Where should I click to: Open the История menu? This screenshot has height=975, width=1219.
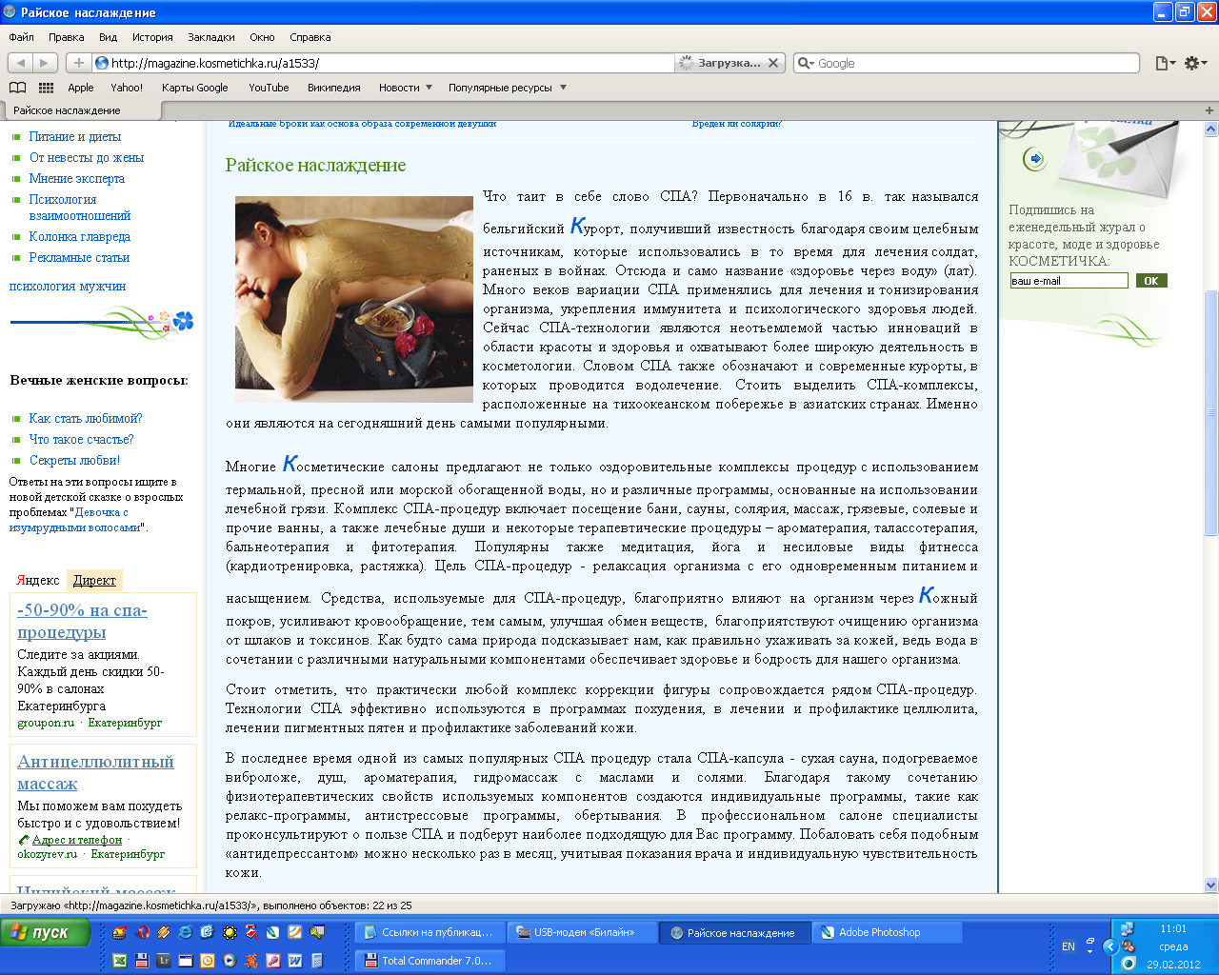[152, 37]
